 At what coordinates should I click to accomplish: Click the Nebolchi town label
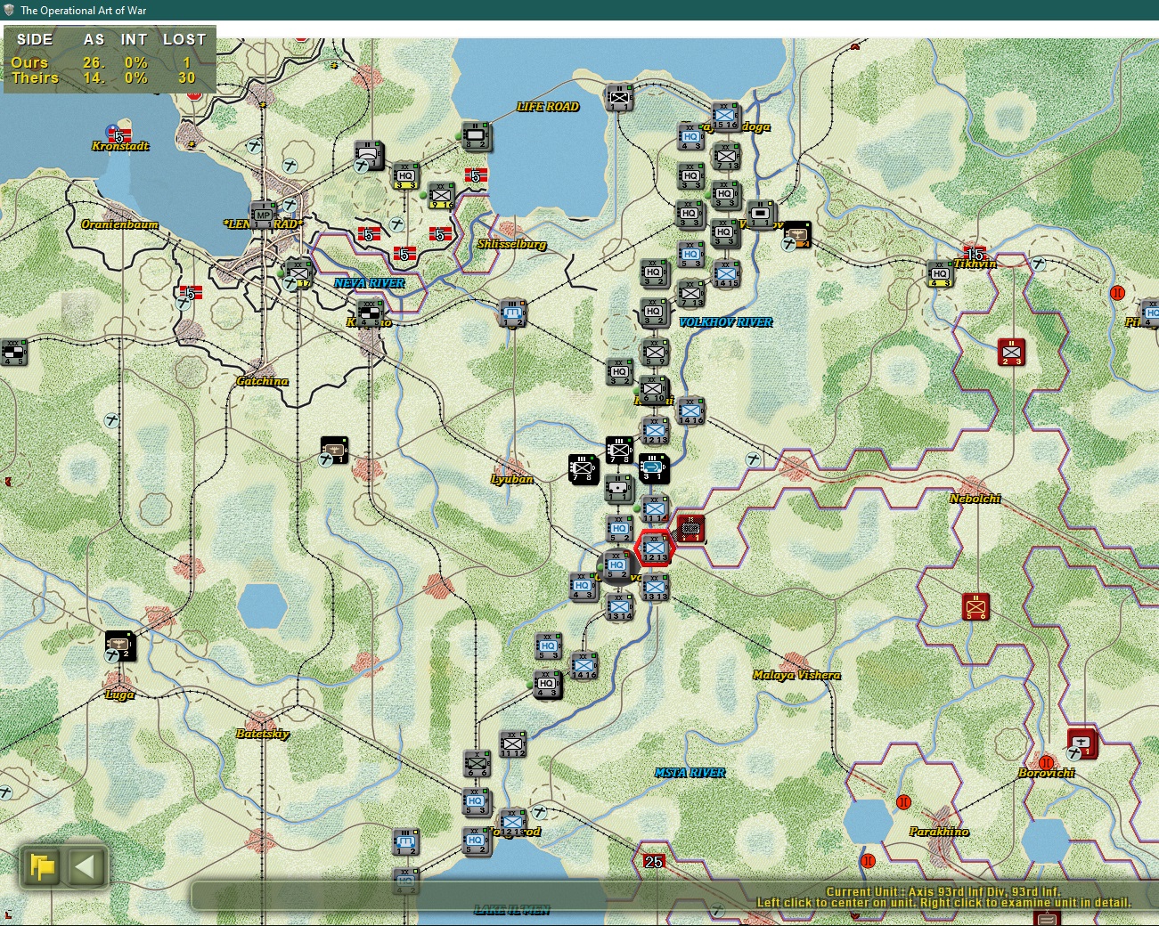pos(975,499)
